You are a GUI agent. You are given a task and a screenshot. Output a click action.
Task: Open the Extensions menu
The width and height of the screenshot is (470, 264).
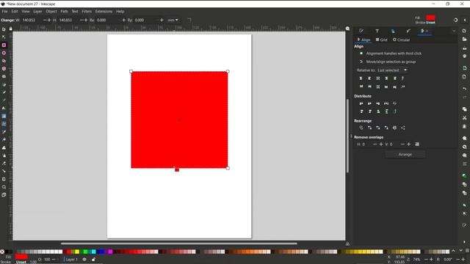tap(104, 12)
